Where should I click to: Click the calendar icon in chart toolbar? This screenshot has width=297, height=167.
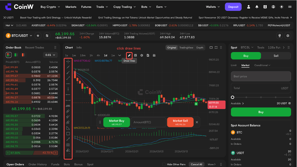[x=154, y=55]
